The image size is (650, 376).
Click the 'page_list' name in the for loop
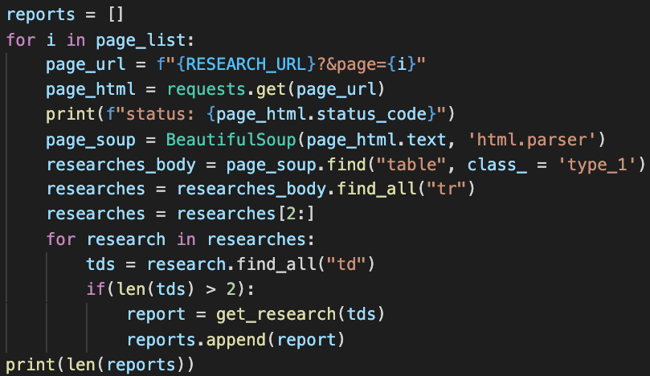point(141,41)
